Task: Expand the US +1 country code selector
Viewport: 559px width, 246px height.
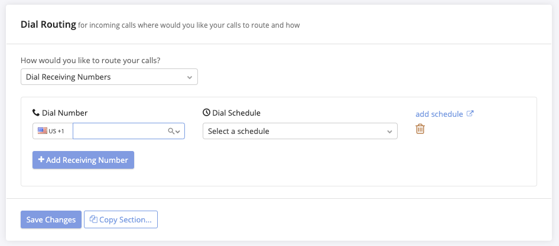Action: [53, 131]
